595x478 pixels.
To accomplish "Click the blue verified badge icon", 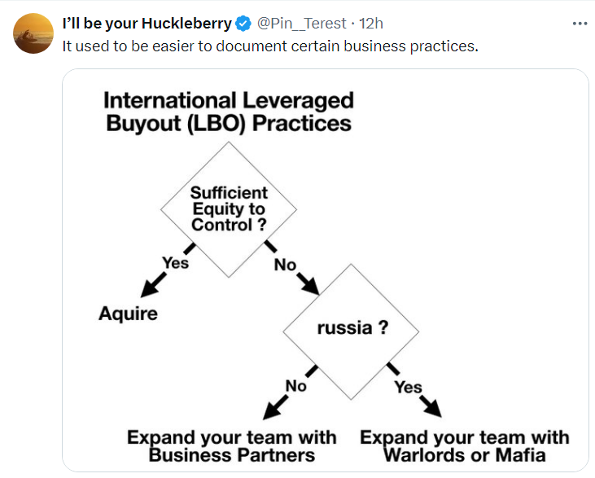I will (243, 24).
